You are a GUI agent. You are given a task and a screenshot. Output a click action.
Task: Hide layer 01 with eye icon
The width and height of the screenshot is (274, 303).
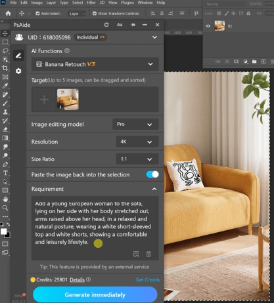[208, 26]
